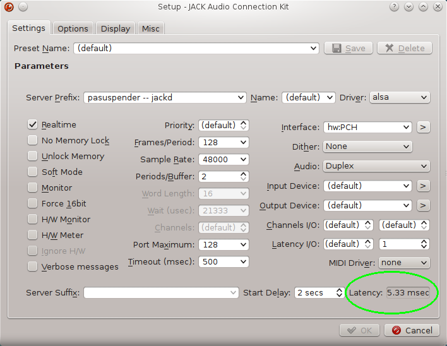Click the Preset Name input field

click(x=196, y=48)
